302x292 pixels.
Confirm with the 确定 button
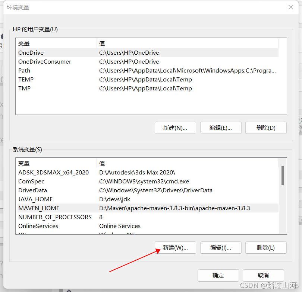(x=218, y=276)
